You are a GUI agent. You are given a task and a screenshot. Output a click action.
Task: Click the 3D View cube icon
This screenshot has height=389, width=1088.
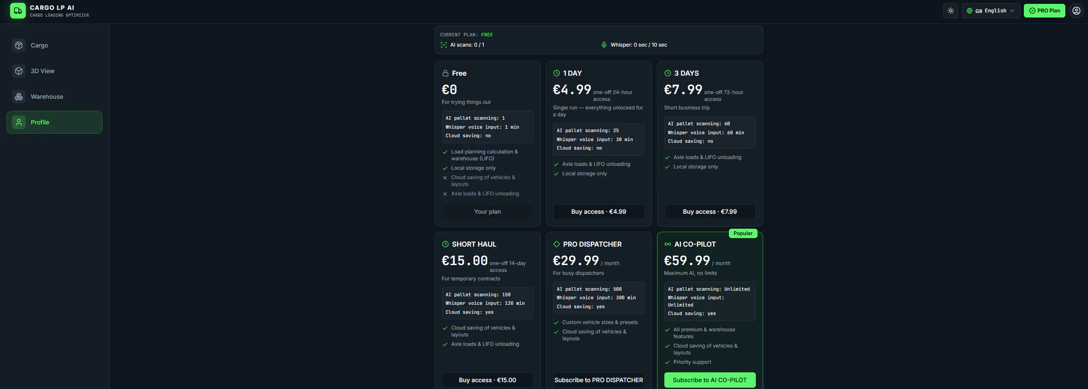coord(19,71)
